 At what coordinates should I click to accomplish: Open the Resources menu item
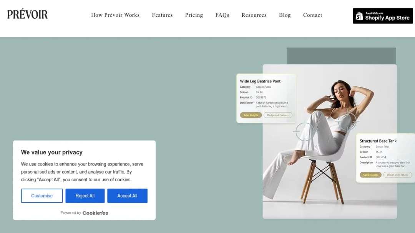(x=254, y=15)
